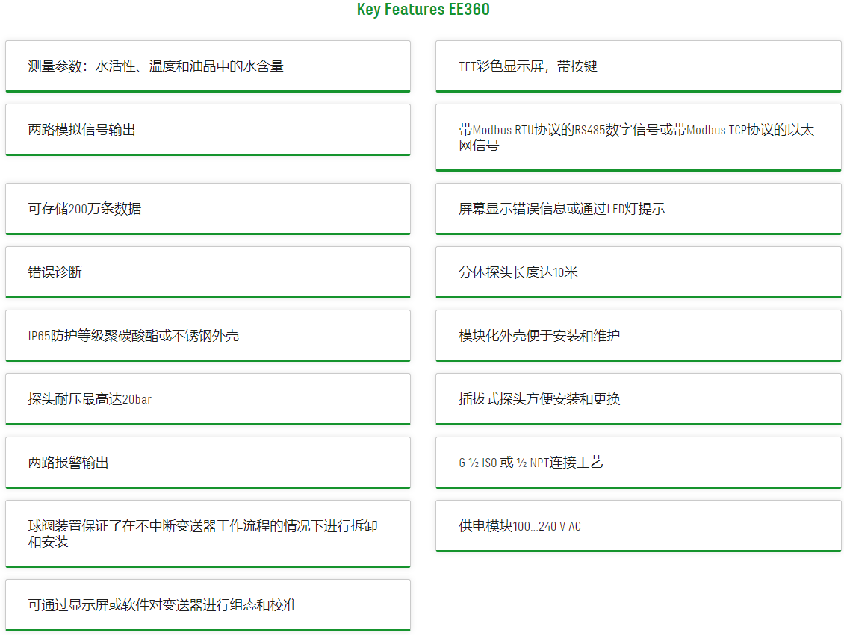The height and width of the screenshot is (635, 844).
Task: Click the 供电模块100...240 V AC card
Action: point(638,526)
